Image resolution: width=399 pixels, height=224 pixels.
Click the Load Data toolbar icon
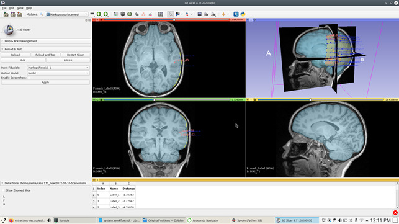point(6,14)
